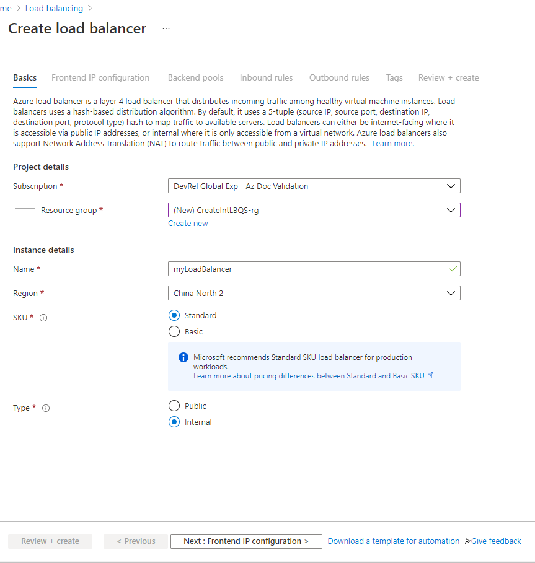Click the Type info icon
Screen dimensions: 535x563
pos(46,408)
